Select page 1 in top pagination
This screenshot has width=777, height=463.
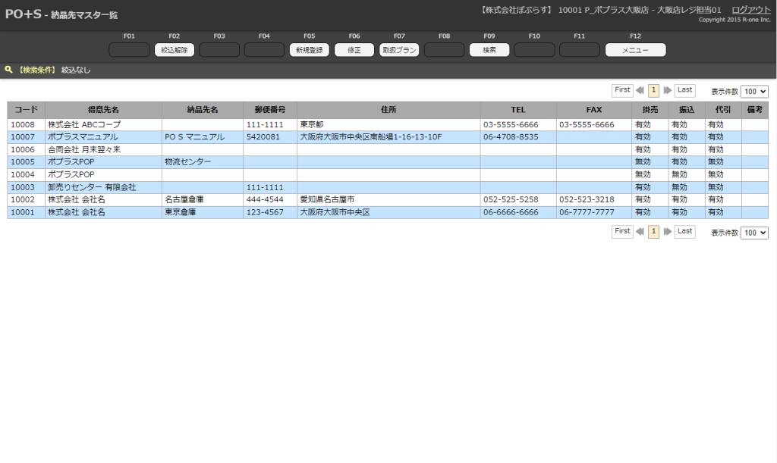click(x=653, y=90)
